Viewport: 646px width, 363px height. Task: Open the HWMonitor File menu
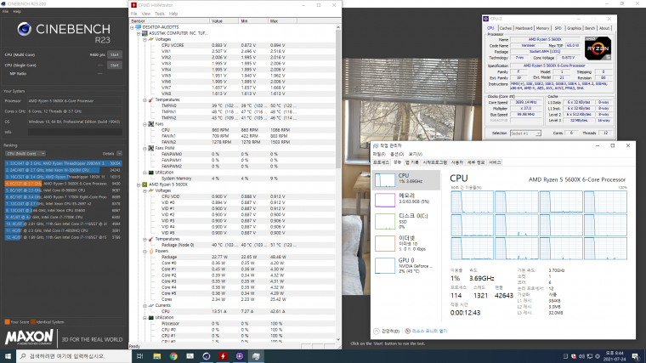click(134, 14)
